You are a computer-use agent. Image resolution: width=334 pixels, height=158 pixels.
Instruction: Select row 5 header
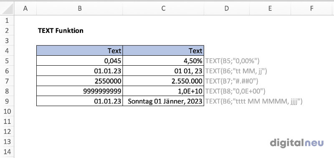pyautogui.click(x=7, y=61)
